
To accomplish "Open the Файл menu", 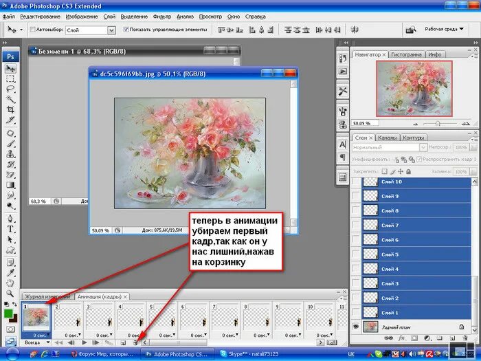I will pyautogui.click(x=8, y=17).
